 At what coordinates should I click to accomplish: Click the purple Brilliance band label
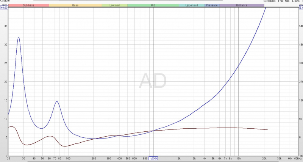(x=242, y=5)
